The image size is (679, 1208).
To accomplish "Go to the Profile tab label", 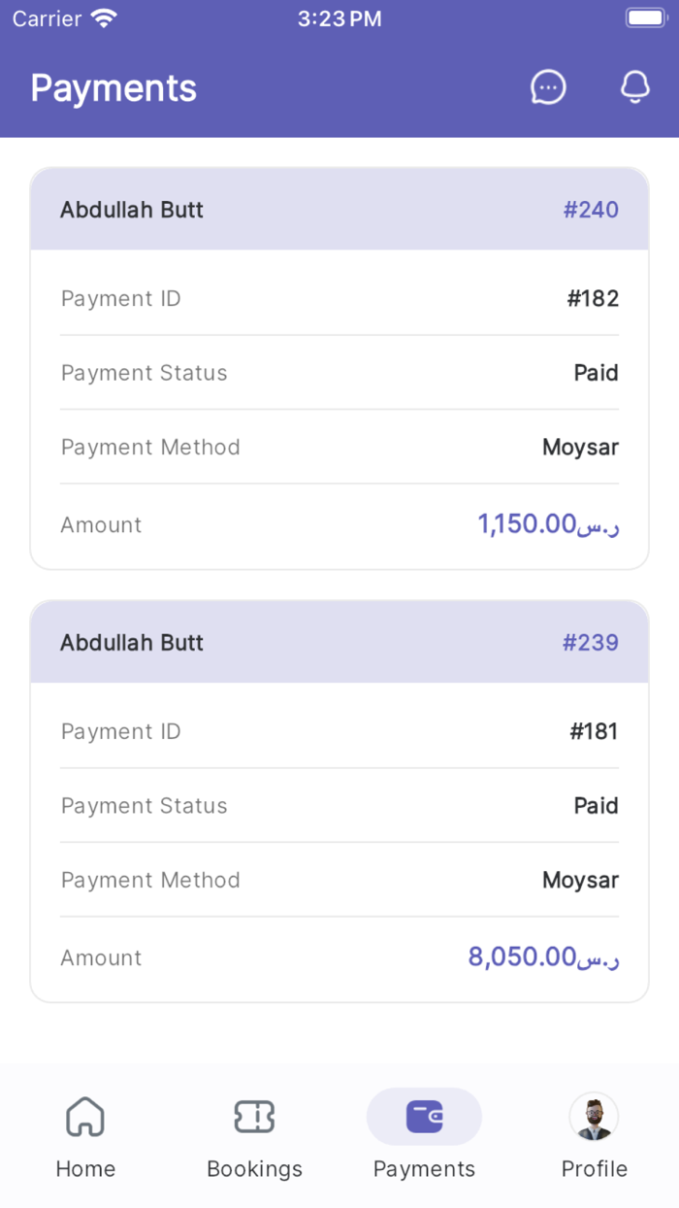I will point(594,1169).
